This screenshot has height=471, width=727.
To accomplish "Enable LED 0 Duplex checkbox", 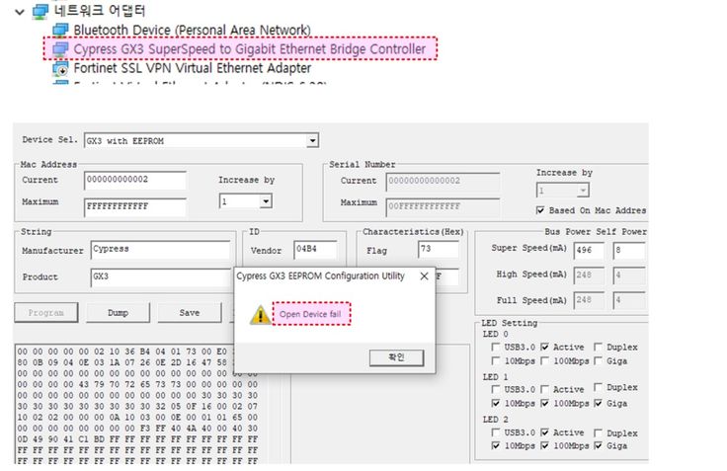I will 599,347.
